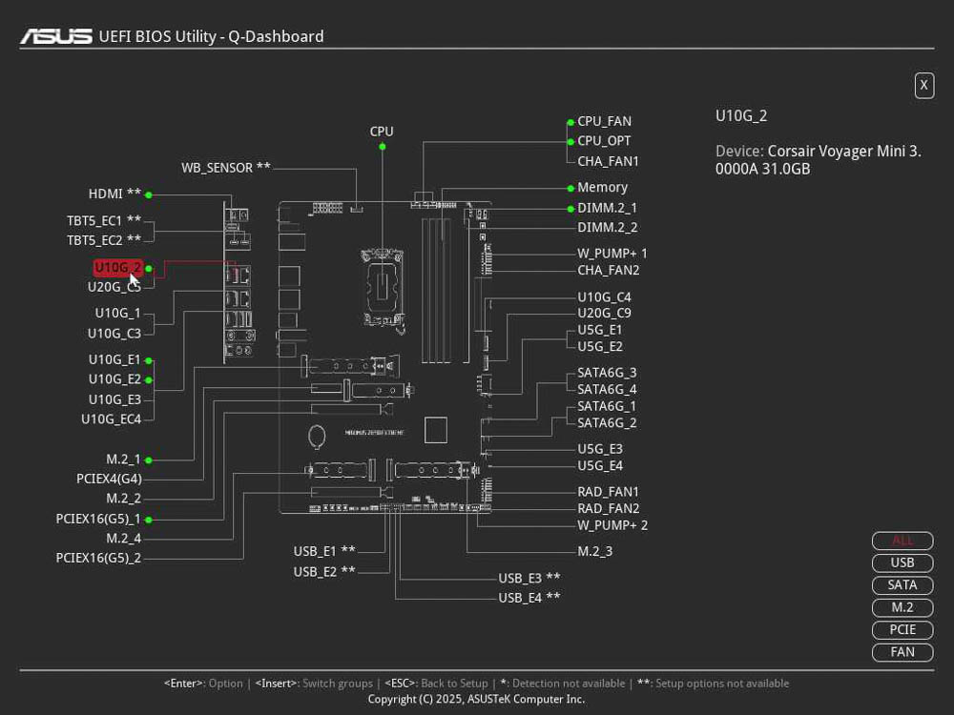This screenshot has height=715, width=954.
Task: Close the Q-Dashboard with X button
Action: point(923,86)
